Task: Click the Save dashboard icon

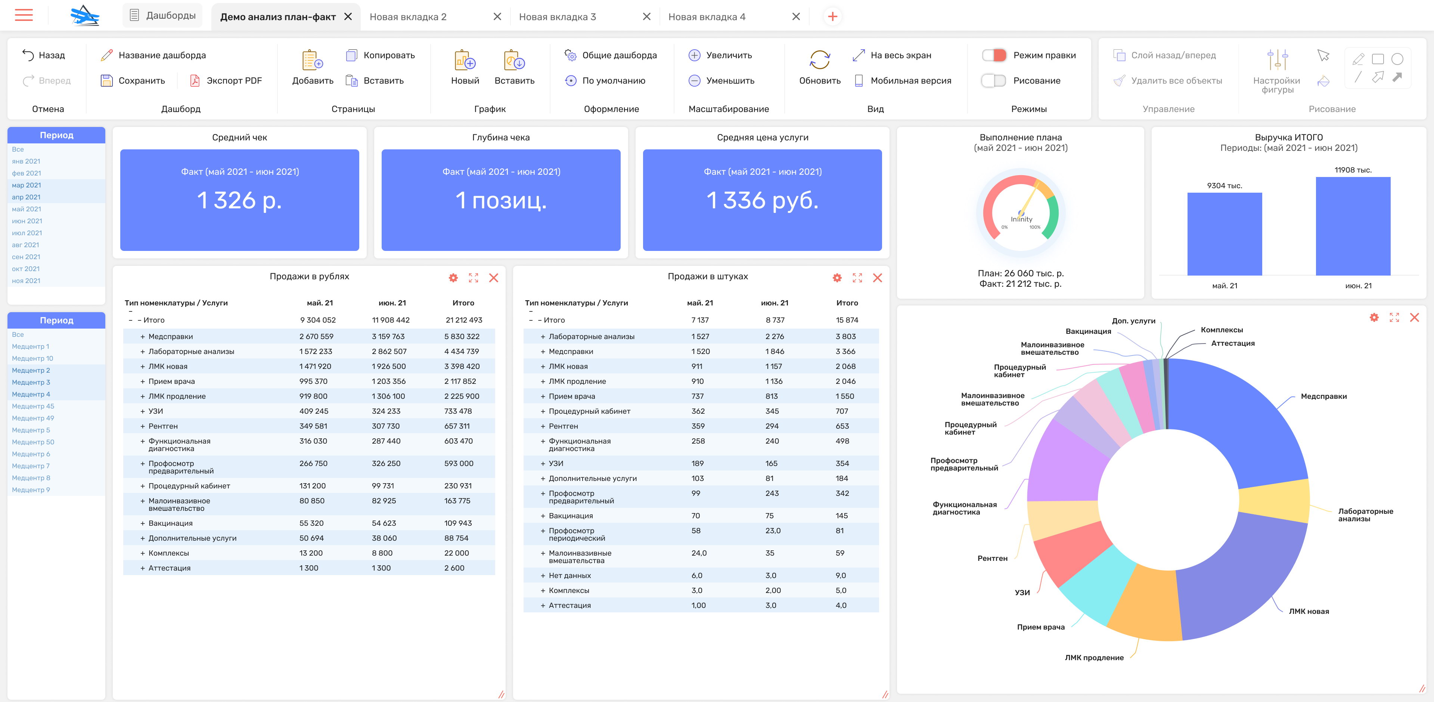Action: [106, 81]
